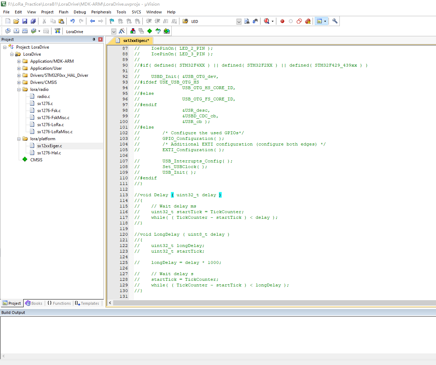Image resolution: width=436 pixels, height=365 pixels.
Task: Open Configuration wrench icon
Action: pos(335,21)
